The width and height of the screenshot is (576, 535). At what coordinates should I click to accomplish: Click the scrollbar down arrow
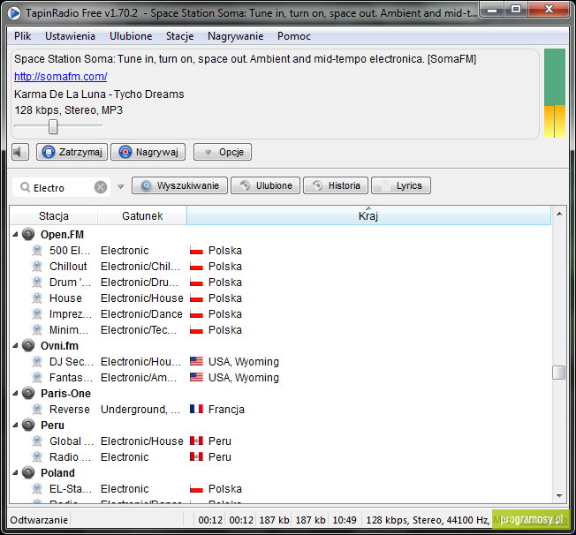click(x=559, y=495)
